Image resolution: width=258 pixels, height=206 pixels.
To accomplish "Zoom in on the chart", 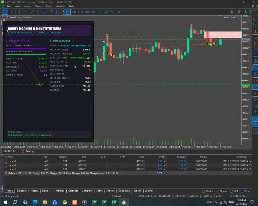I will click(x=255, y=100).
